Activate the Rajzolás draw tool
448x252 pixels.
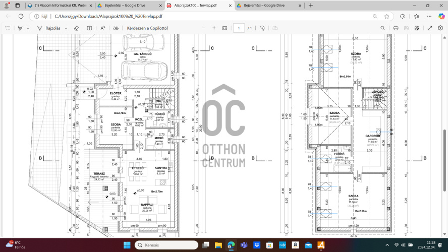[49, 28]
